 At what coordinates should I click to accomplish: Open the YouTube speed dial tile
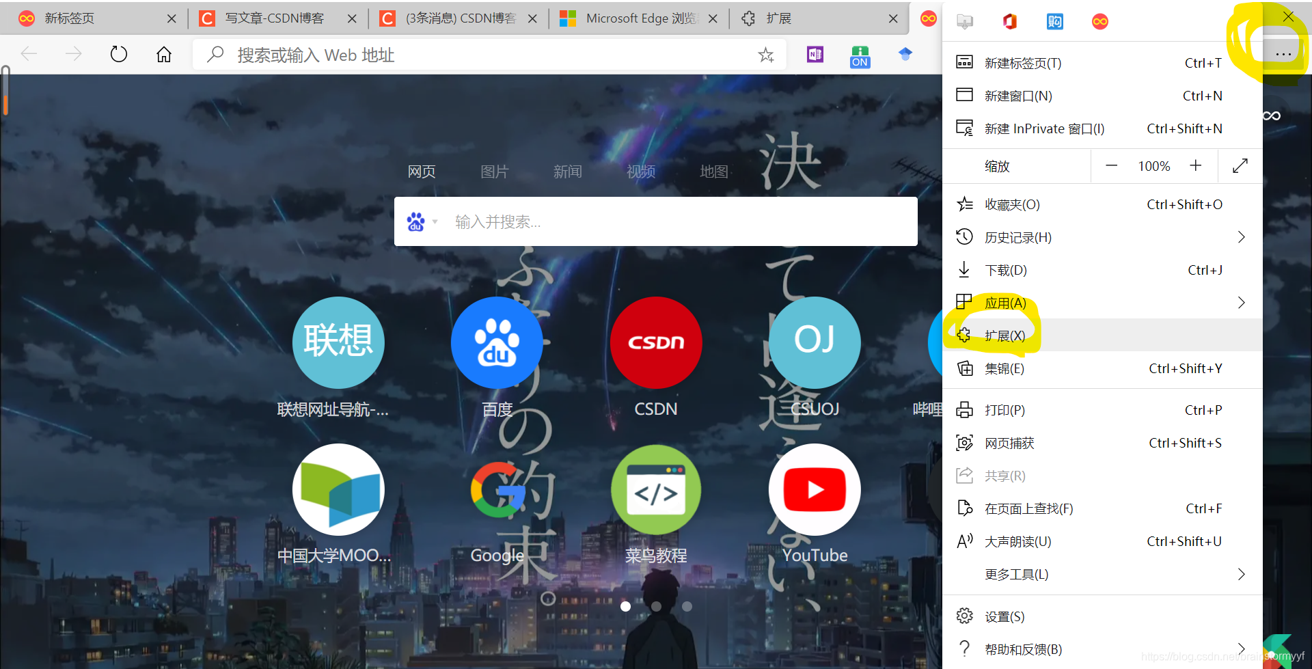815,490
